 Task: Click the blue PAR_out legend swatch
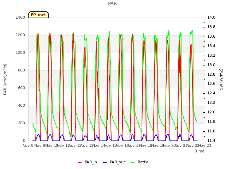tap(105, 163)
